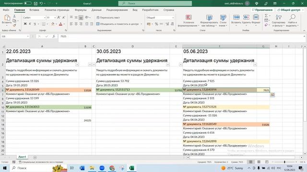Add new sheet with plus icon
Image resolution: width=307 pixels, height=172 pixels.
coord(35,157)
